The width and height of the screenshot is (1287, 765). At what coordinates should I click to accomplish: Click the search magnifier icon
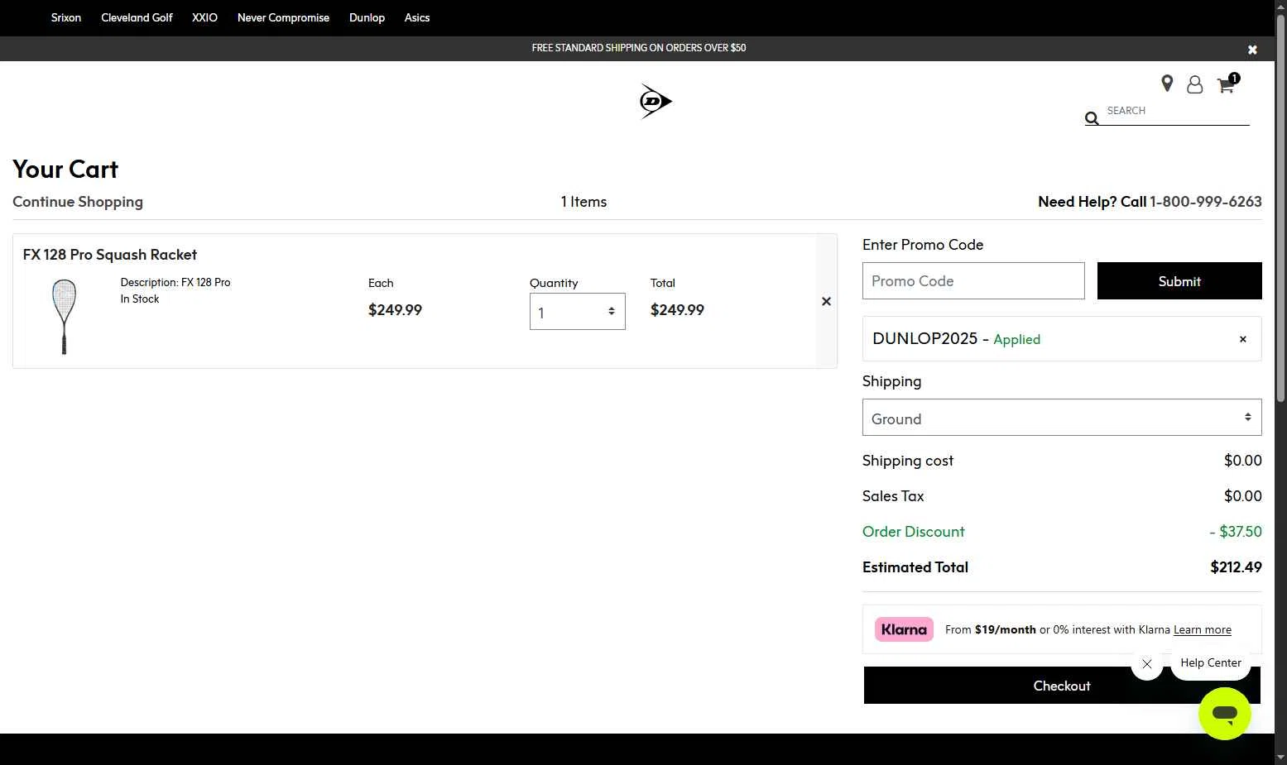(x=1092, y=118)
